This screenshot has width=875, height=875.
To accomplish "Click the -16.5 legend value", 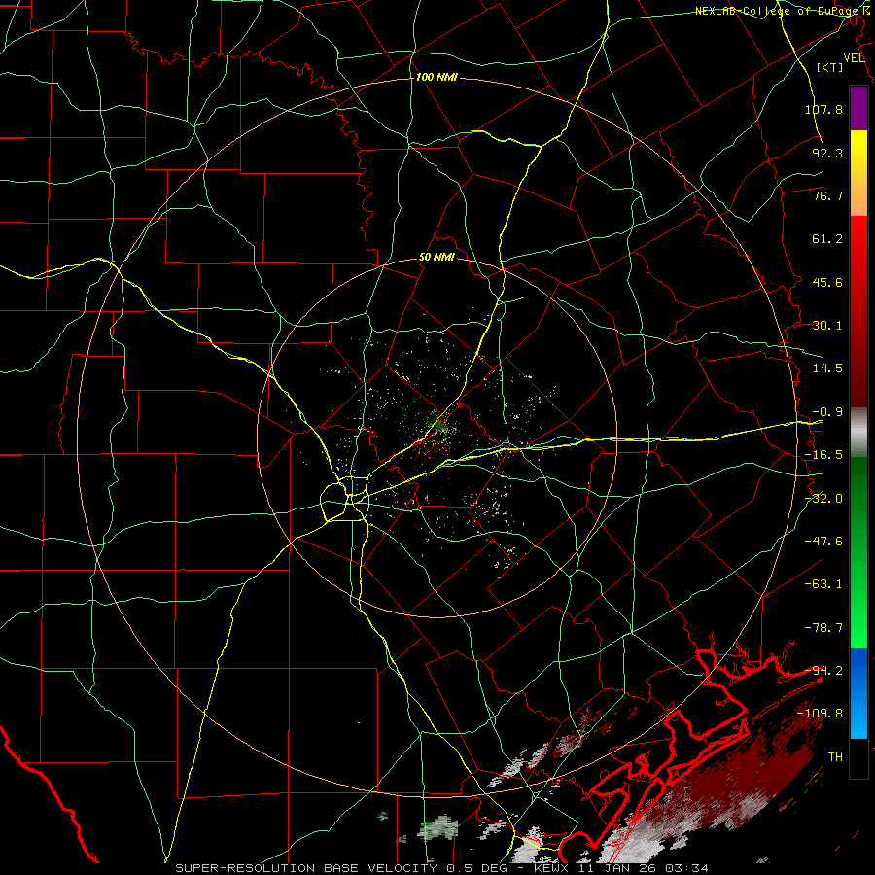I will pos(823,455).
